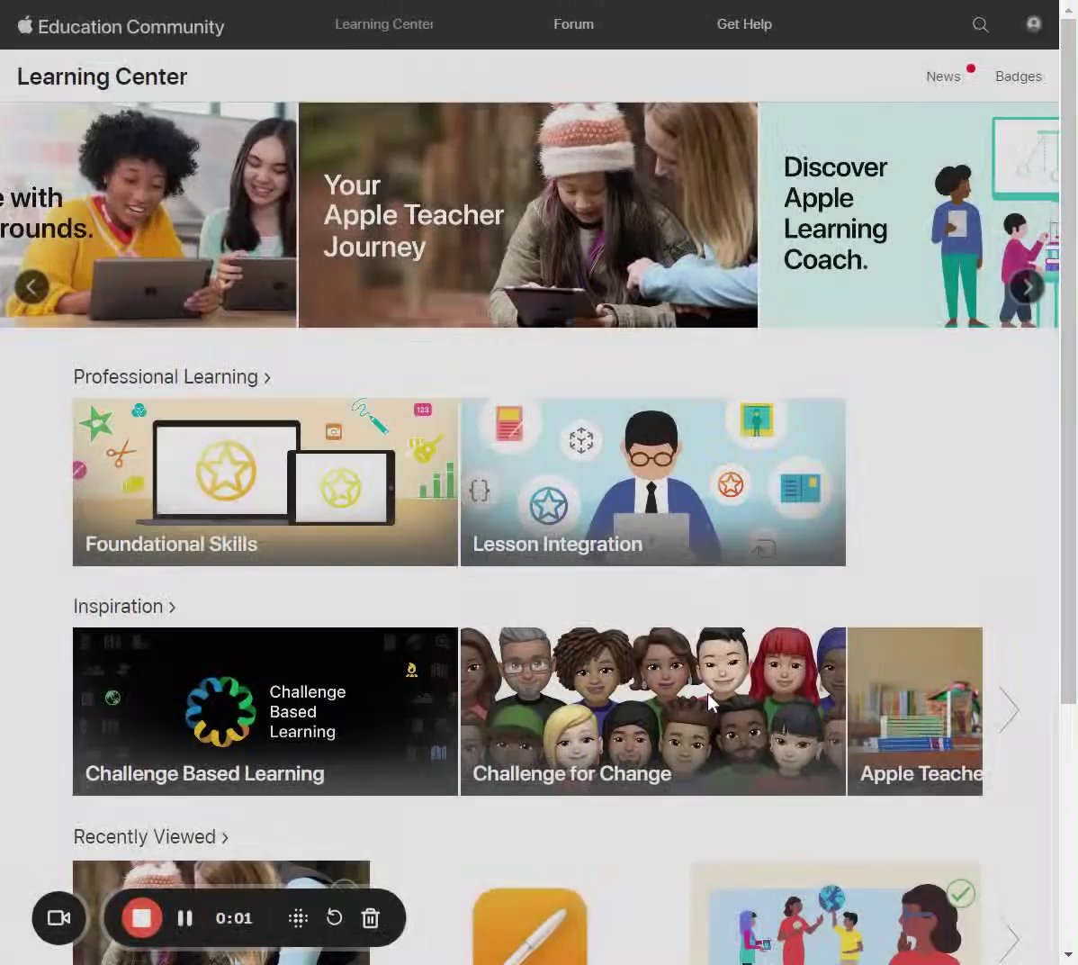Open Your Apple Teacher Journey banner
1078x965 pixels.
click(527, 215)
